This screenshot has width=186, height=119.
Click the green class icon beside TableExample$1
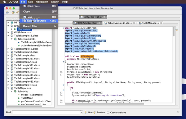(x=15, y=39)
